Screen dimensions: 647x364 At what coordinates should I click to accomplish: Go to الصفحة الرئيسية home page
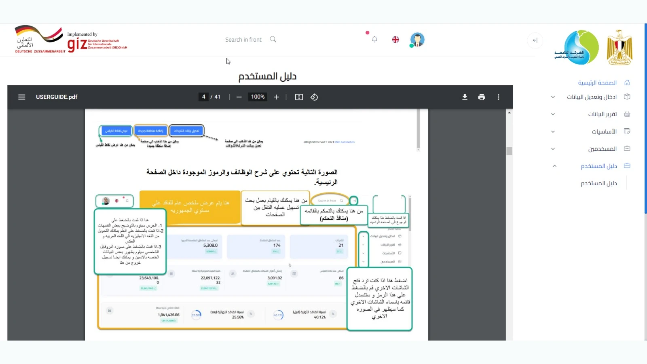pyautogui.click(x=597, y=83)
